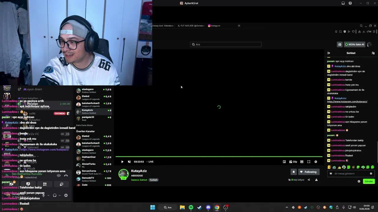Click the green stream progress bar
Viewport: 378px width, 212px height.
click(219, 157)
